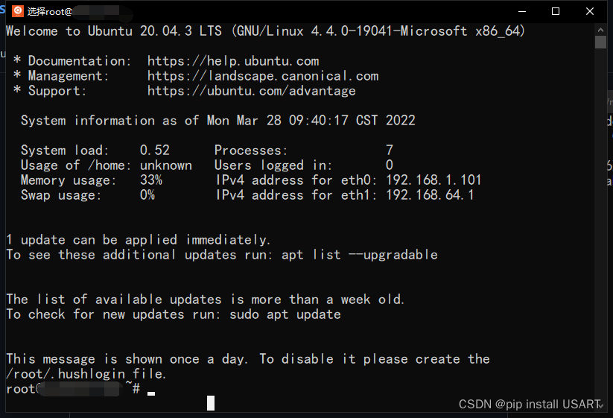Click the vertical scrollbar thumb
The image size is (613, 418).
600,42
